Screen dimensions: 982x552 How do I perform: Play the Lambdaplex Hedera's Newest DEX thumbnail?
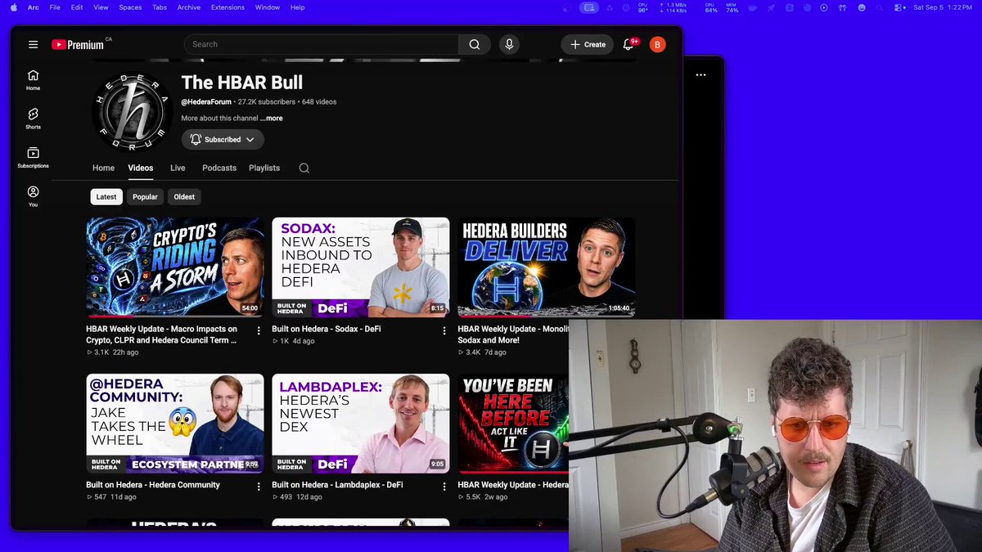coord(361,424)
